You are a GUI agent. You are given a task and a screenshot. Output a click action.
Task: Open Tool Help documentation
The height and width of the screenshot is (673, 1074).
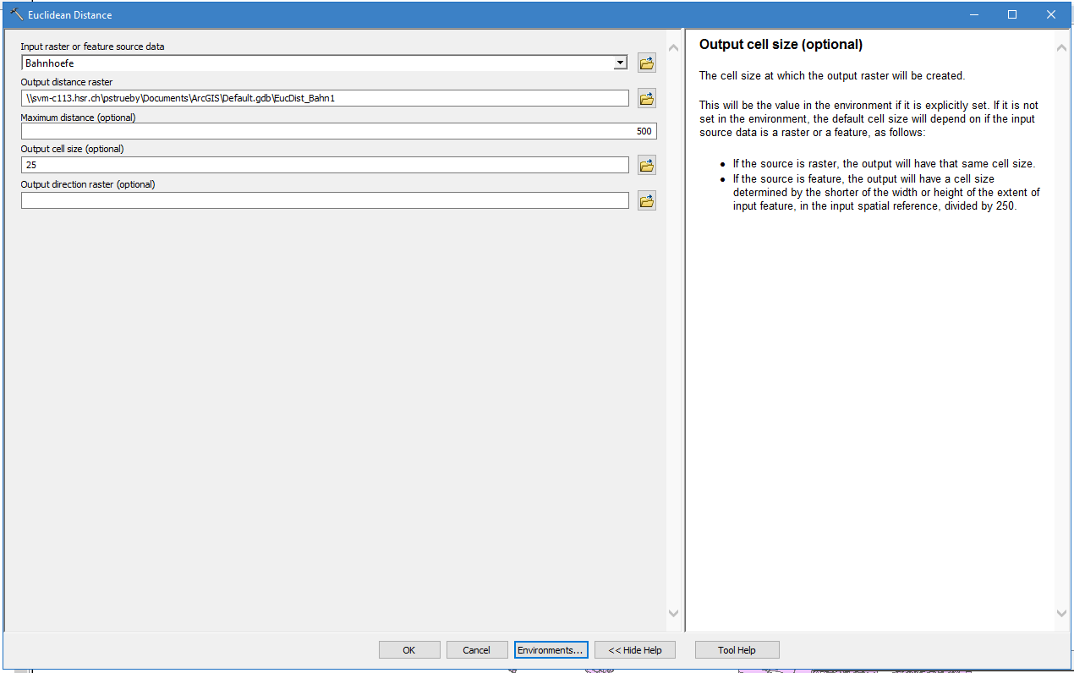click(x=737, y=650)
